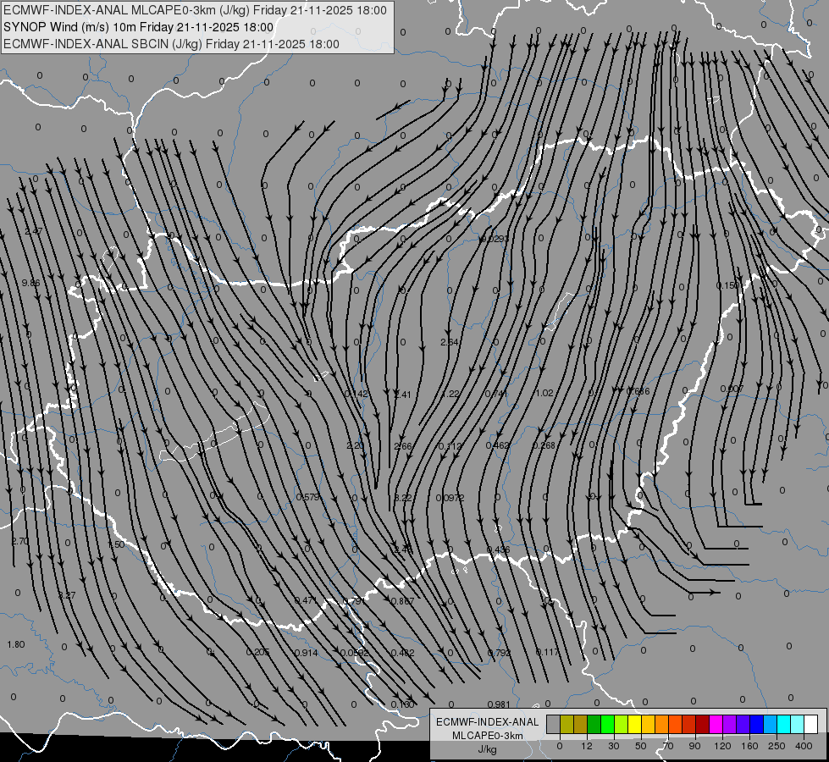Click the pale cyan legend swatch
This screenshot has width=829, height=762.
pyautogui.click(x=798, y=724)
